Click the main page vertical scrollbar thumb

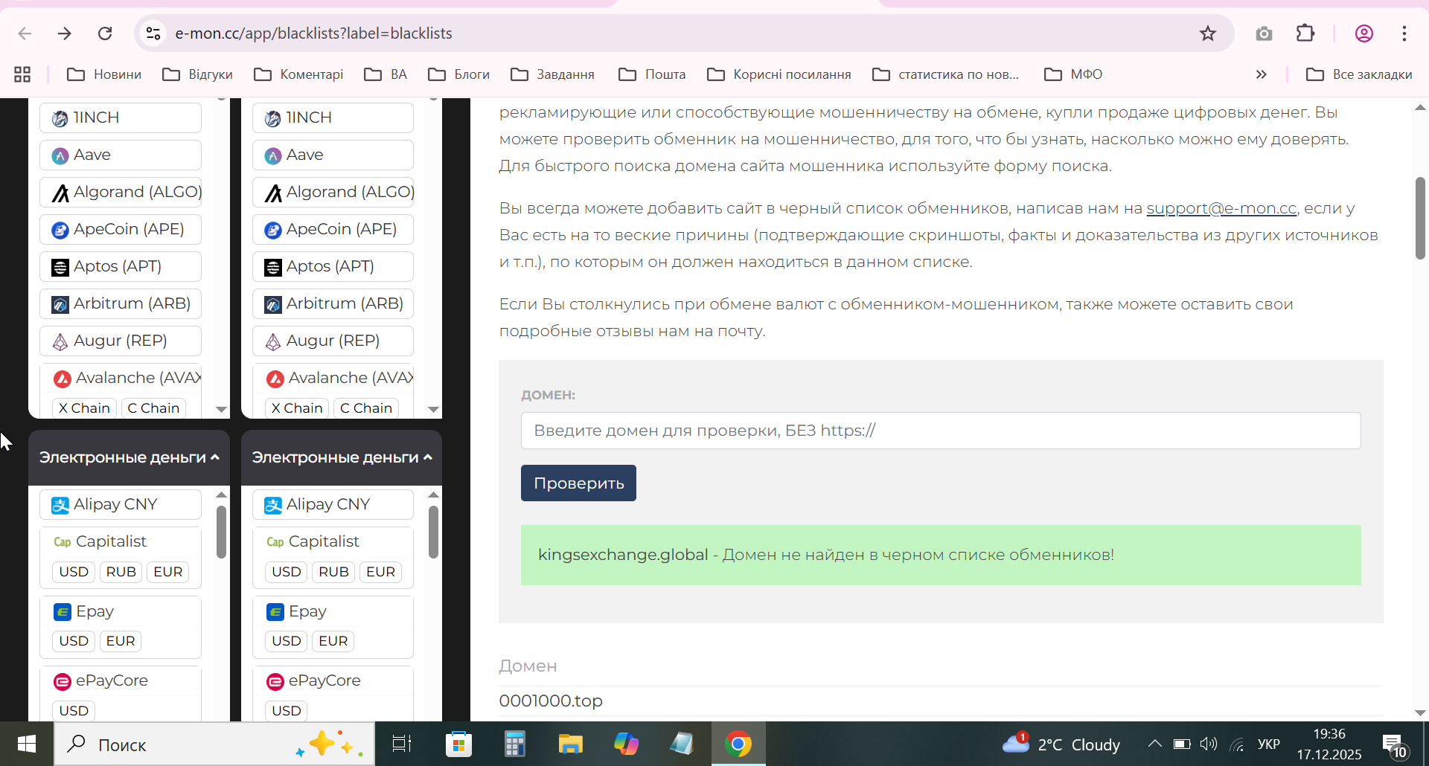pyautogui.click(x=1420, y=219)
